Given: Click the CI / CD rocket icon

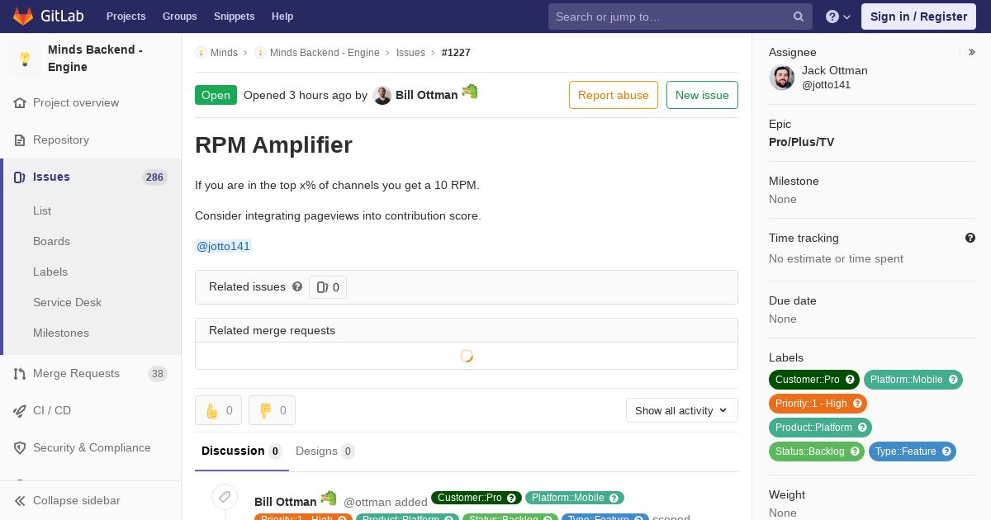Looking at the screenshot, I should [20, 411].
